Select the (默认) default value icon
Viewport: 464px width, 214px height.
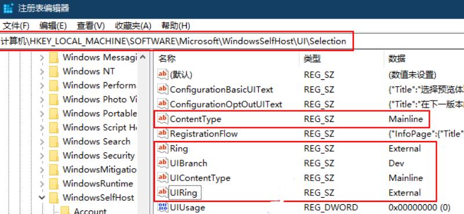click(x=163, y=75)
